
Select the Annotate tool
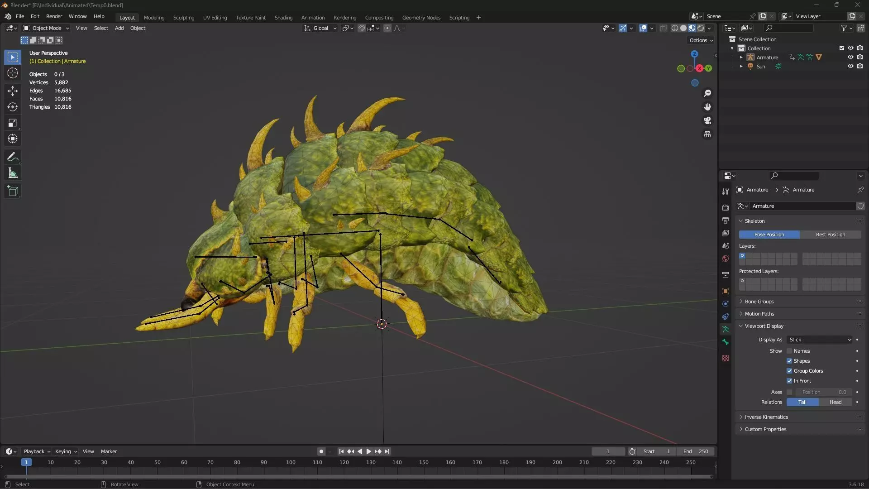[x=13, y=157]
